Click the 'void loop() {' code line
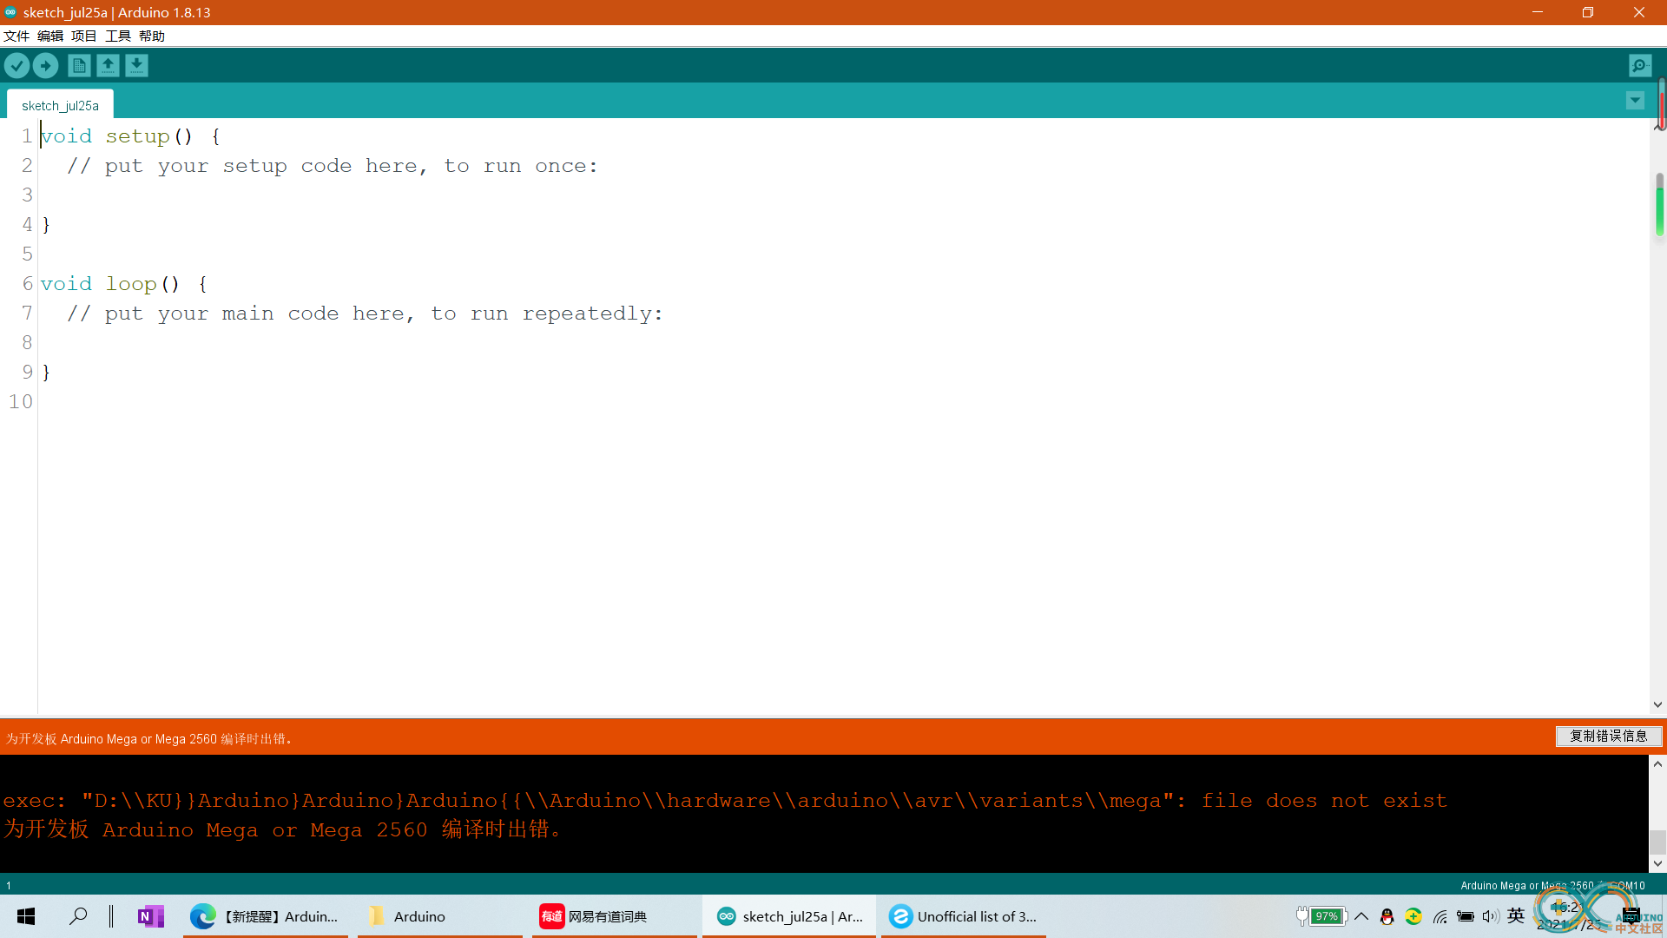This screenshot has height=938, width=1667. pyautogui.click(x=124, y=284)
